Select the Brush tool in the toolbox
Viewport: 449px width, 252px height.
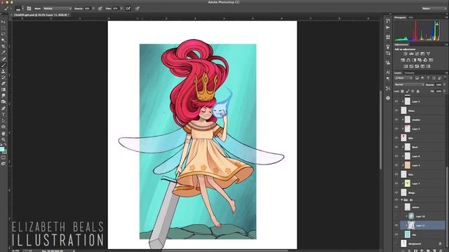click(x=4, y=65)
